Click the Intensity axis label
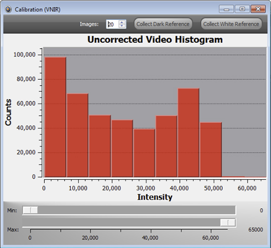271x248 pixels. click(155, 197)
